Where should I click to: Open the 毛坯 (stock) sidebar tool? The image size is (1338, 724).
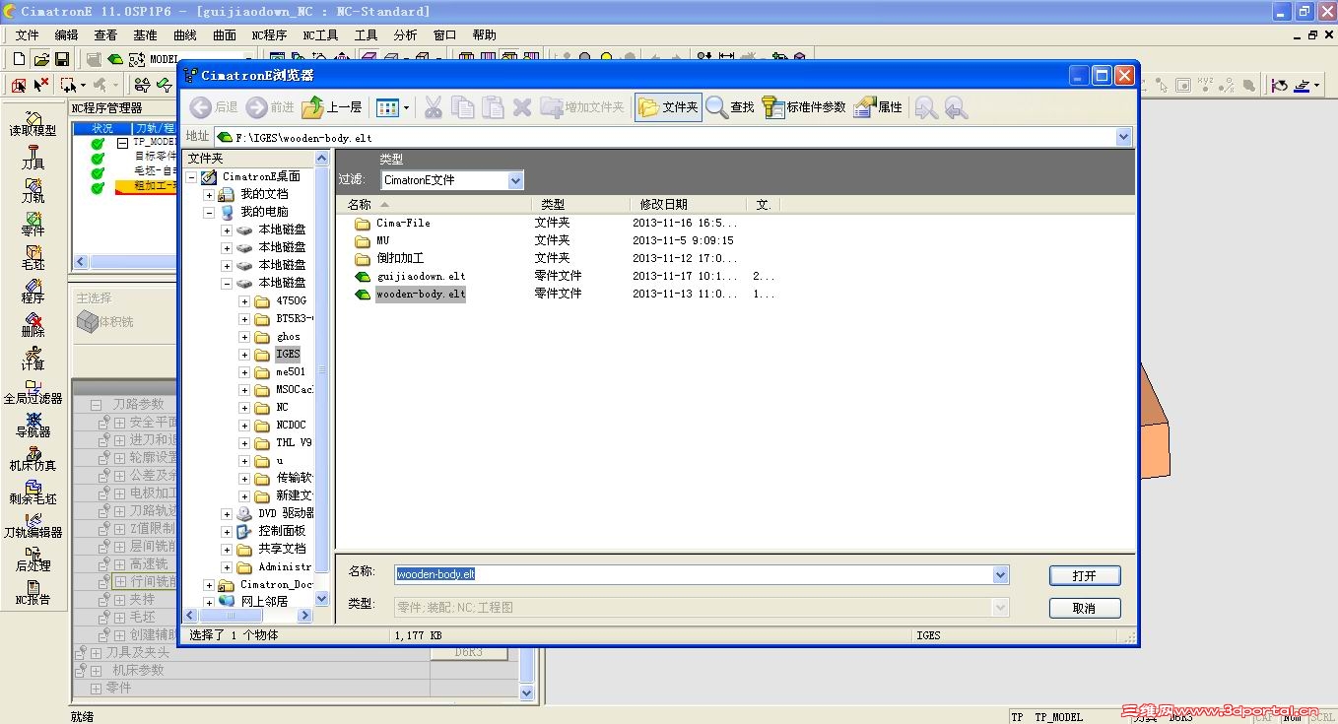tap(33, 257)
